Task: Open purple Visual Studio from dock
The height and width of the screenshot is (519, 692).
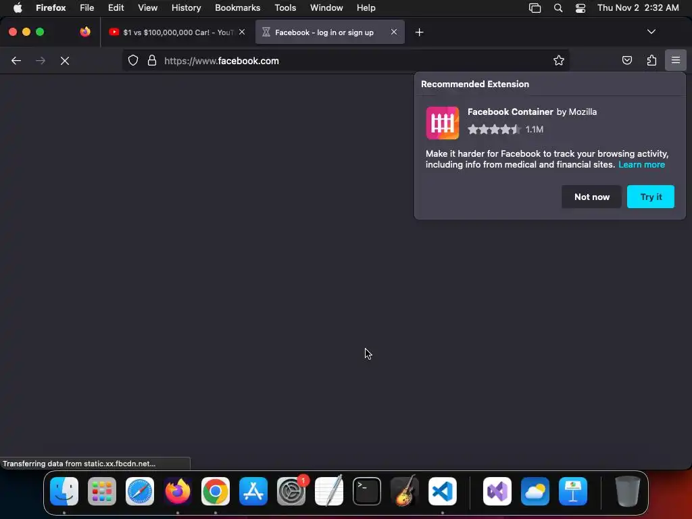Action: [x=497, y=491]
